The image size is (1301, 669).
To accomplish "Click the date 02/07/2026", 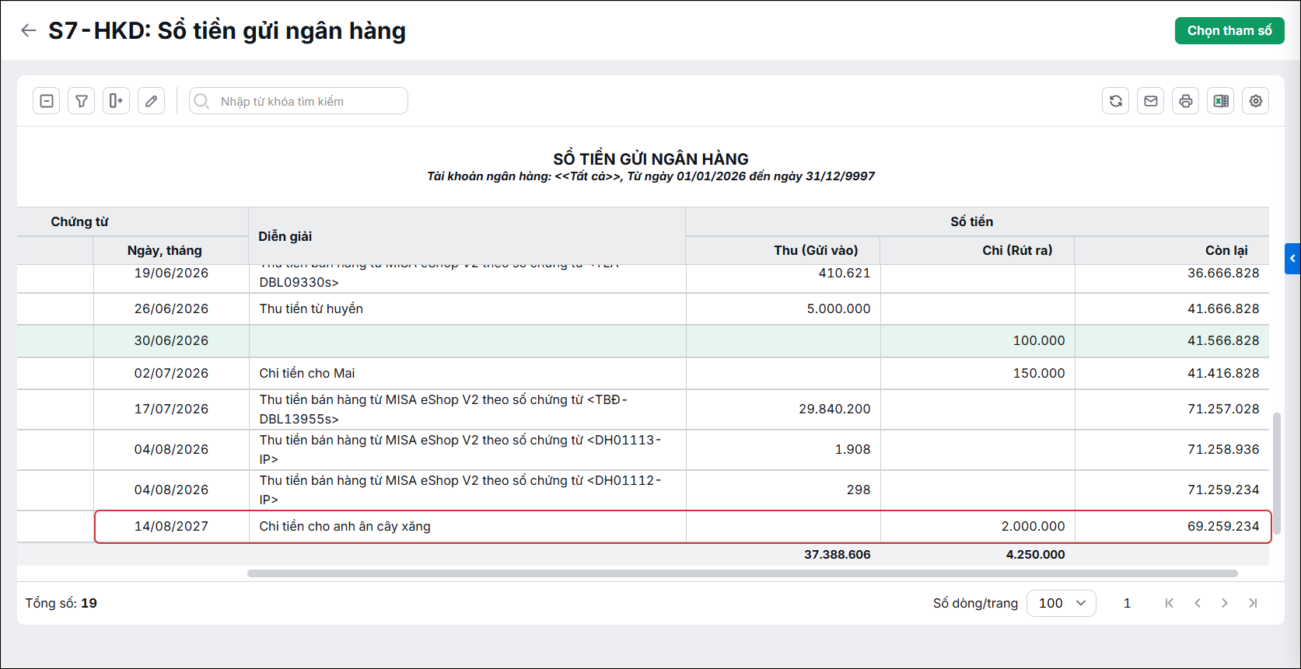I will click(171, 373).
